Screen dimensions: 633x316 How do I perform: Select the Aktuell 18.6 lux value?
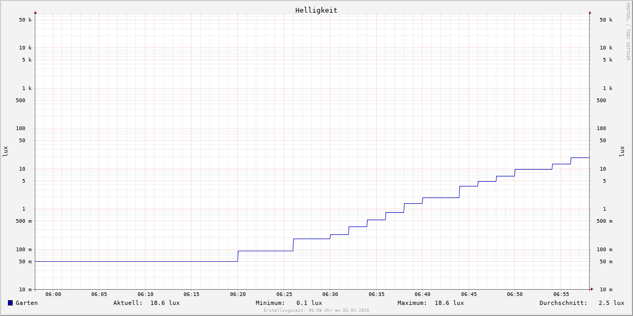[x=165, y=303]
